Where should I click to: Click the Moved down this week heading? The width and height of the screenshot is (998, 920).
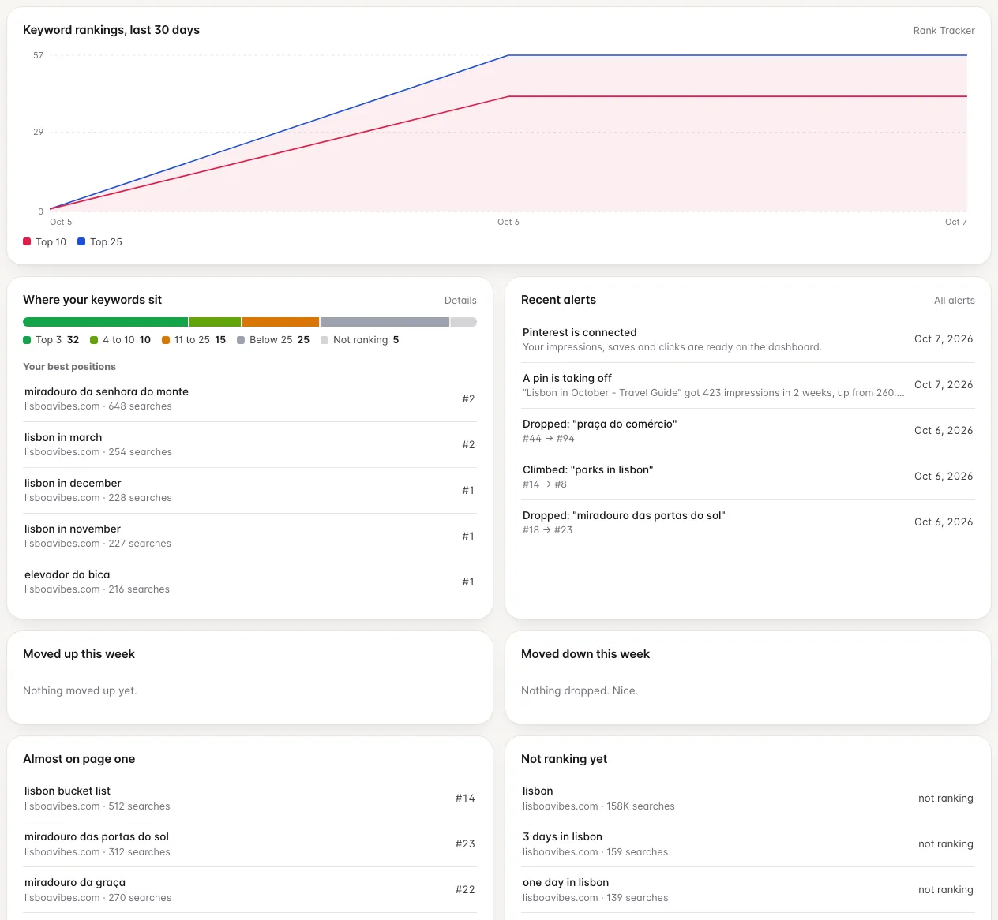585,654
